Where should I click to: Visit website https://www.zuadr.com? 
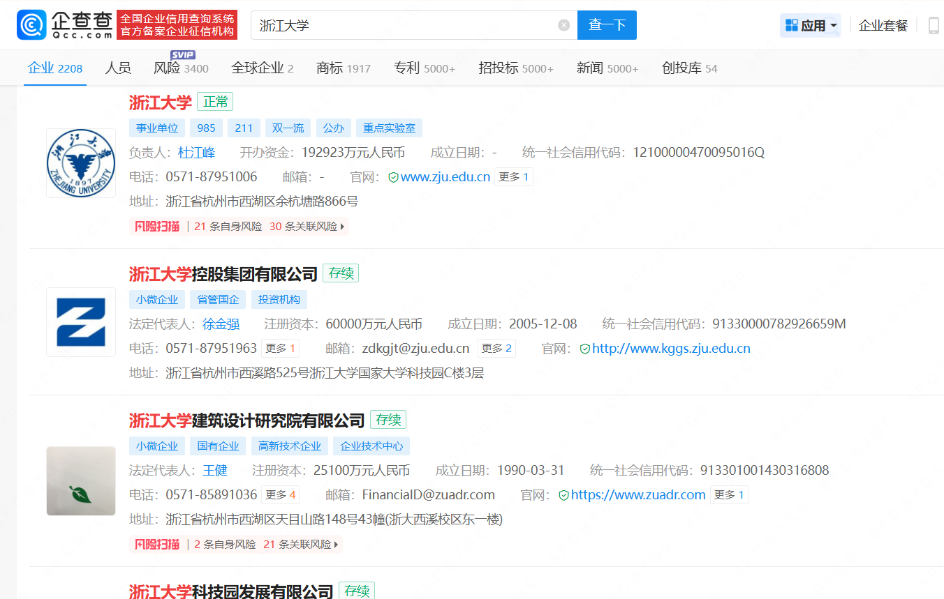pyautogui.click(x=638, y=495)
